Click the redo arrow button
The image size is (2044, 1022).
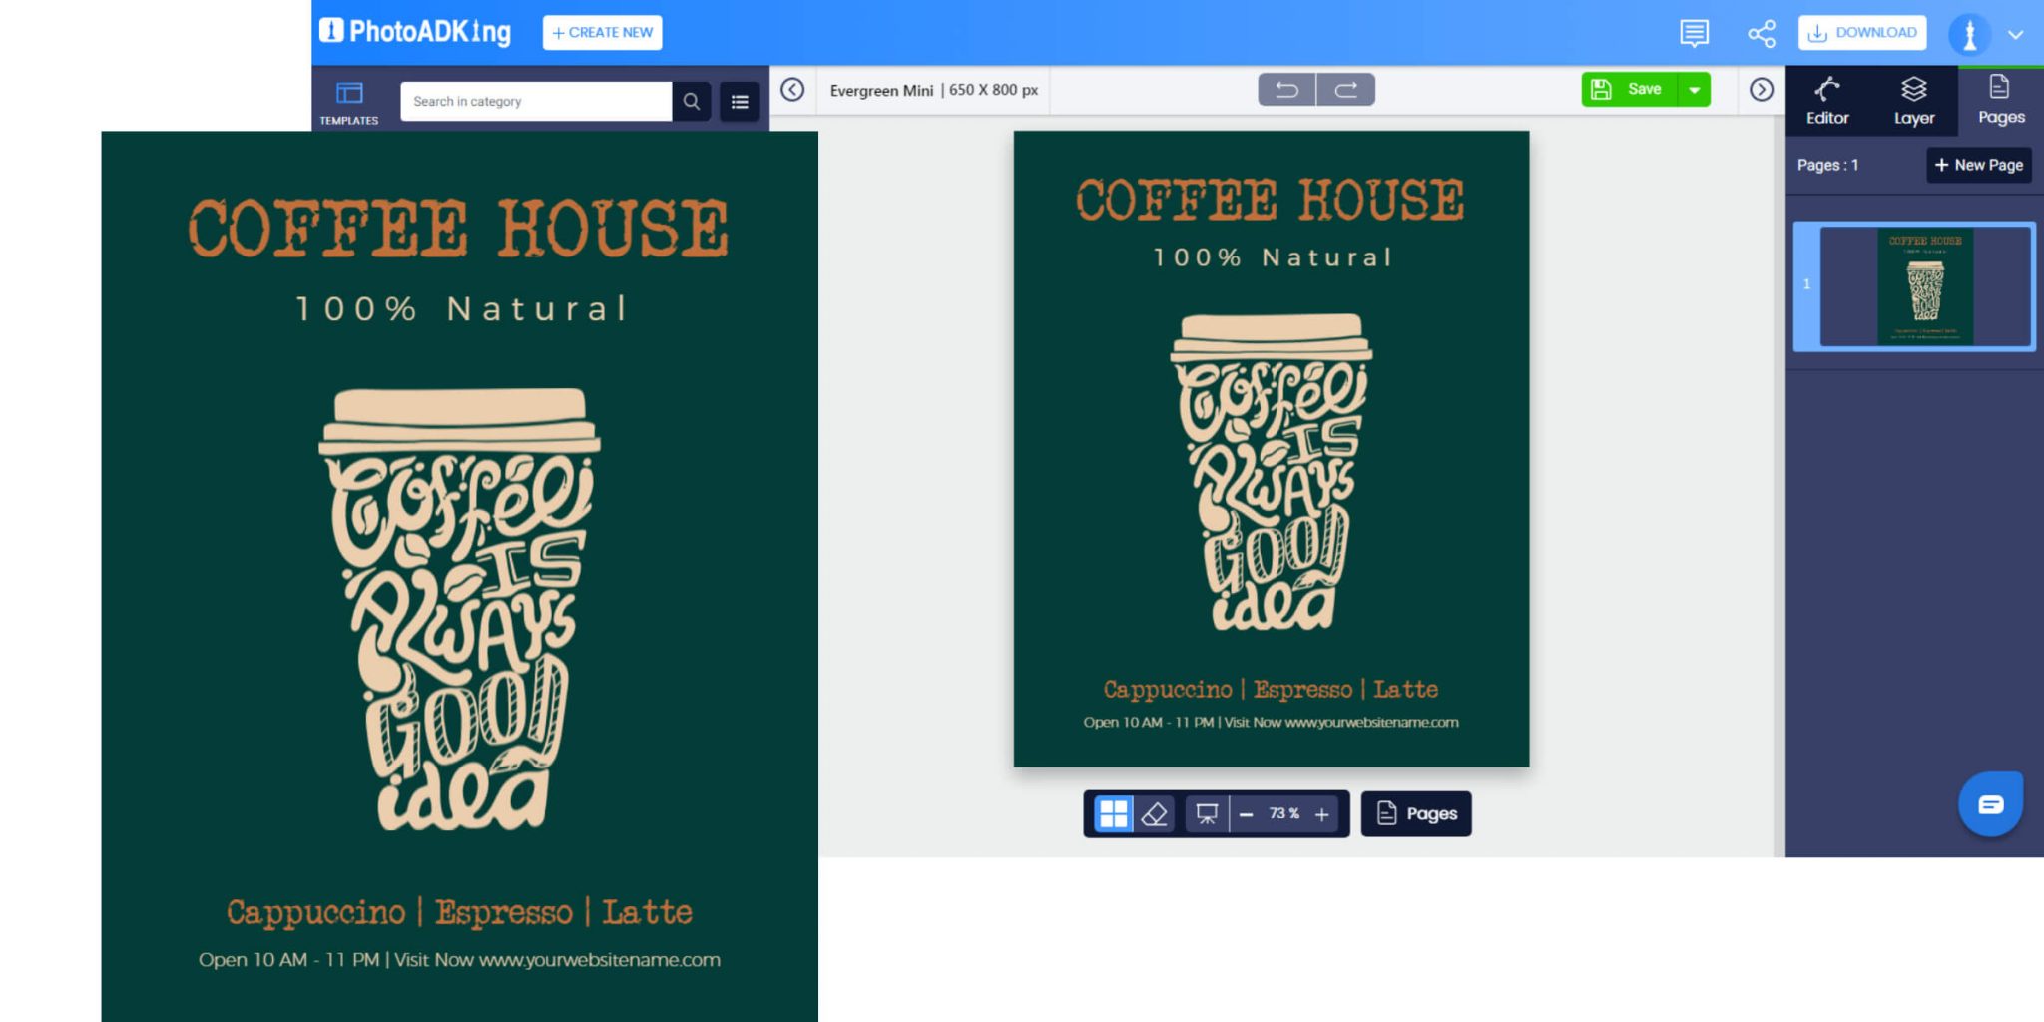click(1345, 90)
